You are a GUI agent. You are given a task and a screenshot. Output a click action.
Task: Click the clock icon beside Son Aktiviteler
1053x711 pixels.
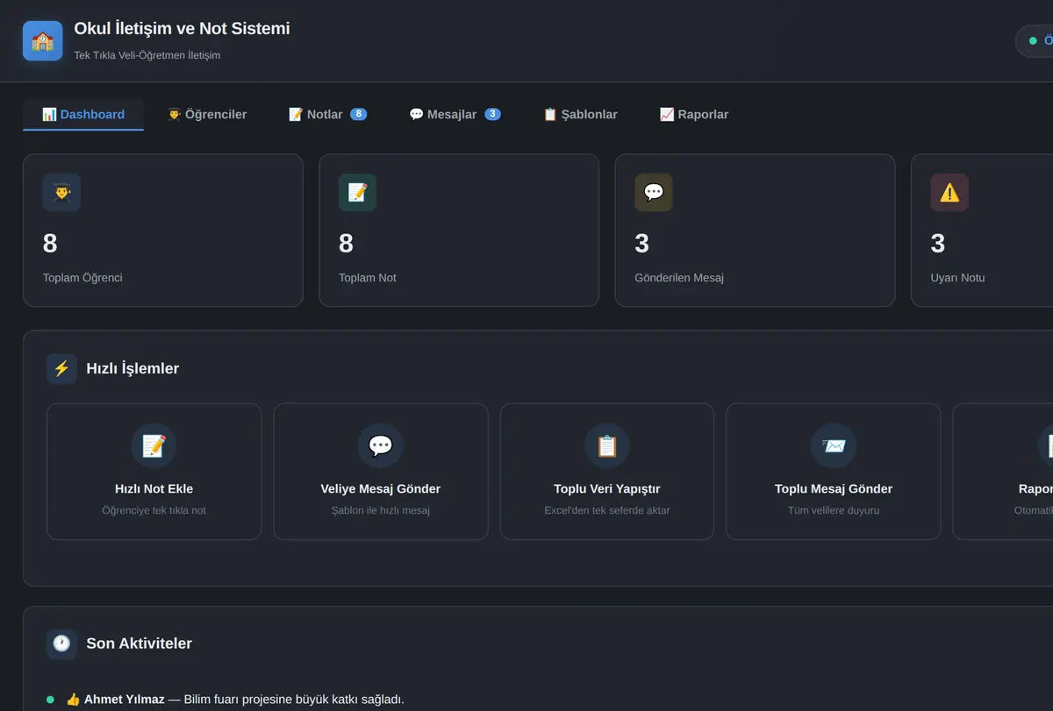tap(61, 643)
